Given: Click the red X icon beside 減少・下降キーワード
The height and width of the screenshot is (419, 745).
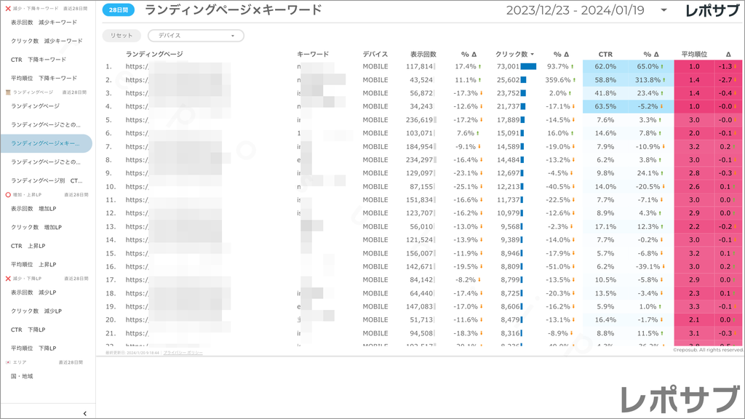Looking at the screenshot, I should [x=7, y=7].
